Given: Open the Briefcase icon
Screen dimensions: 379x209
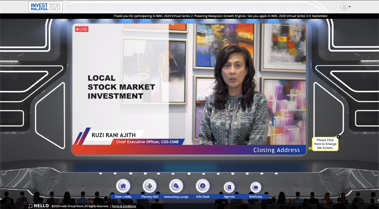Looking at the screenshot, I should [x=256, y=187].
